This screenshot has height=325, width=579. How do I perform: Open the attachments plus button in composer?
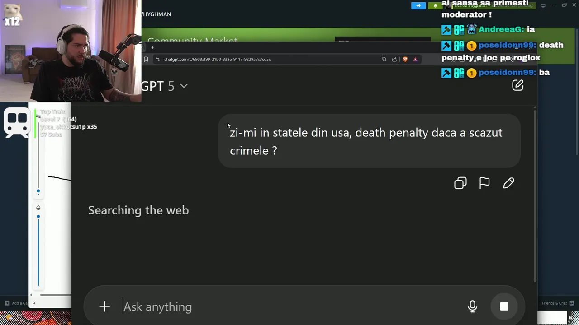click(x=104, y=306)
